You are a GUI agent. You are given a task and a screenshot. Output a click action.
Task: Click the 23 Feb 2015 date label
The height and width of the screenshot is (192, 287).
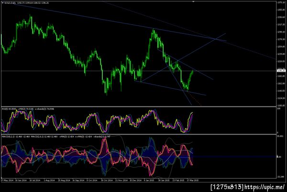click(178, 181)
